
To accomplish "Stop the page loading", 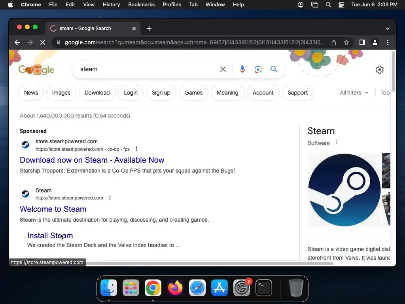I will 43,42.
